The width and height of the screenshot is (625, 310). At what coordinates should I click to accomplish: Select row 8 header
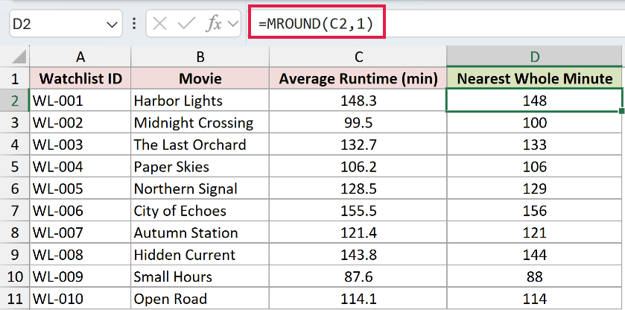(x=15, y=232)
